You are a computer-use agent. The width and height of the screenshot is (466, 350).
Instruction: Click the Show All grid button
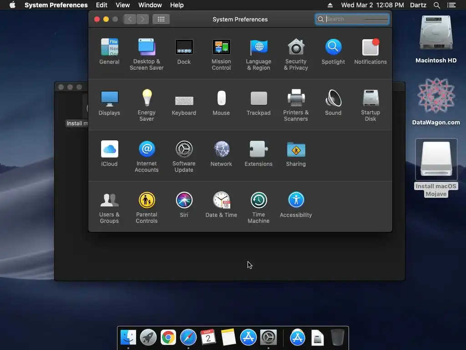click(x=161, y=19)
